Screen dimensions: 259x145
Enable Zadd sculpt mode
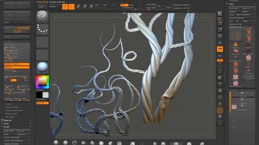[x=124, y=5]
